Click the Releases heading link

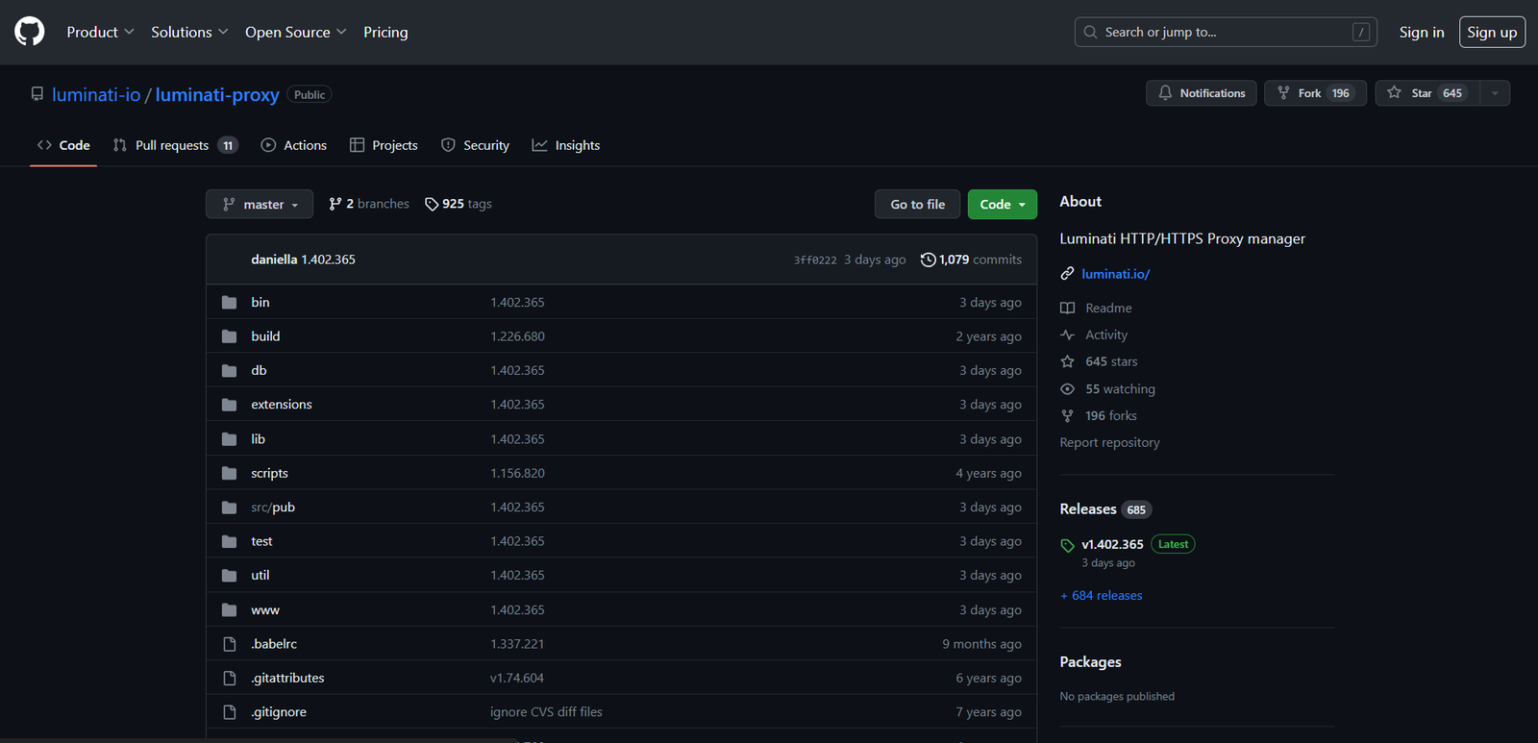[1088, 509]
